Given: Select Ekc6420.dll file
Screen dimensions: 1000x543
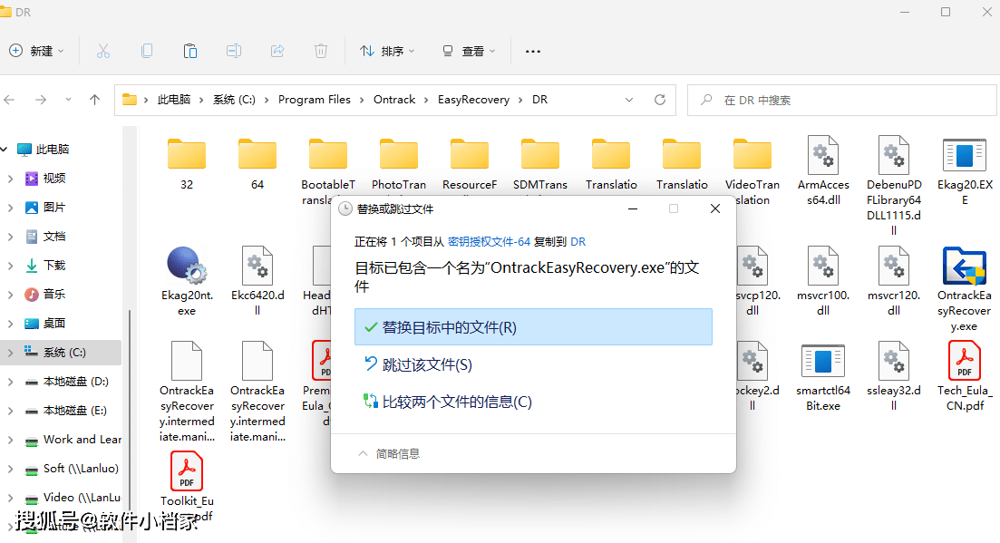Looking at the screenshot, I should [257, 281].
